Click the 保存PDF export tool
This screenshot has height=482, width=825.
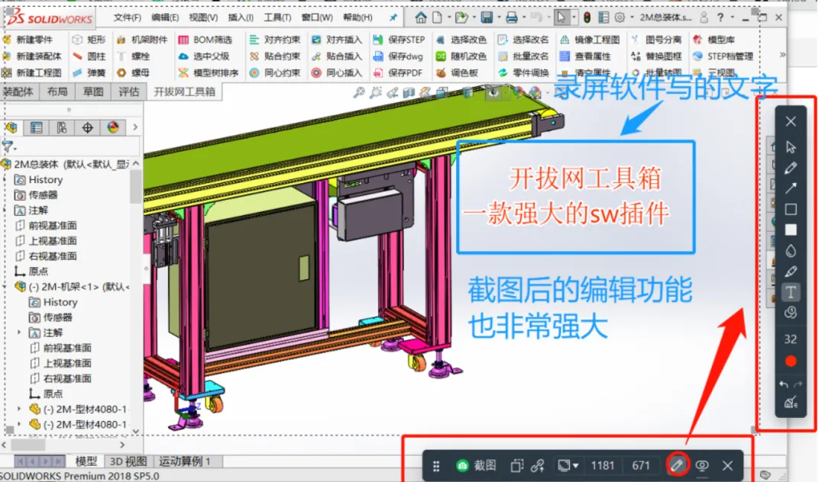coord(398,72)
